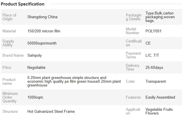Image resolution: width=184 pixels, height=118 pixels.
Task: Click the Transparent color value
Action: coord(156,81)
